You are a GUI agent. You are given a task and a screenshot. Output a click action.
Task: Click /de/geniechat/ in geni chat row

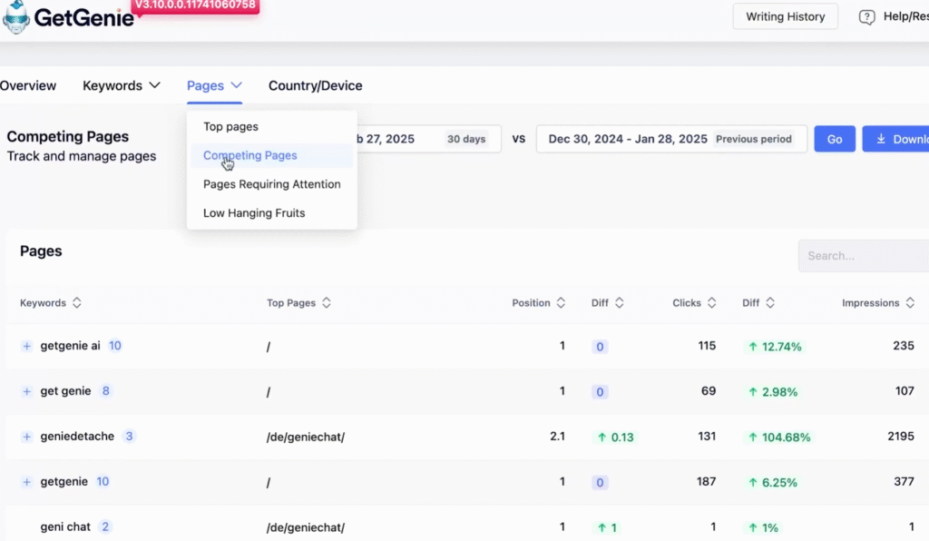[x=305, y=527]
